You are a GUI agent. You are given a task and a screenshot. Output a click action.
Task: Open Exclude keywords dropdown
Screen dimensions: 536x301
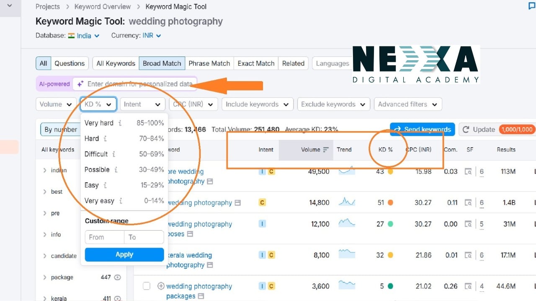333,105
